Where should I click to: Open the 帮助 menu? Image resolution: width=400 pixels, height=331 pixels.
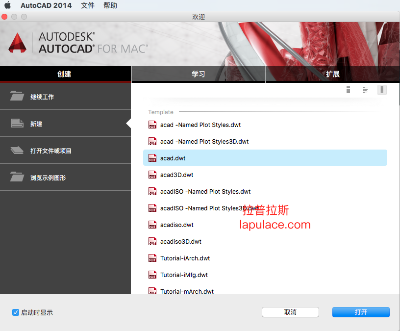click(x=110, y=6)
